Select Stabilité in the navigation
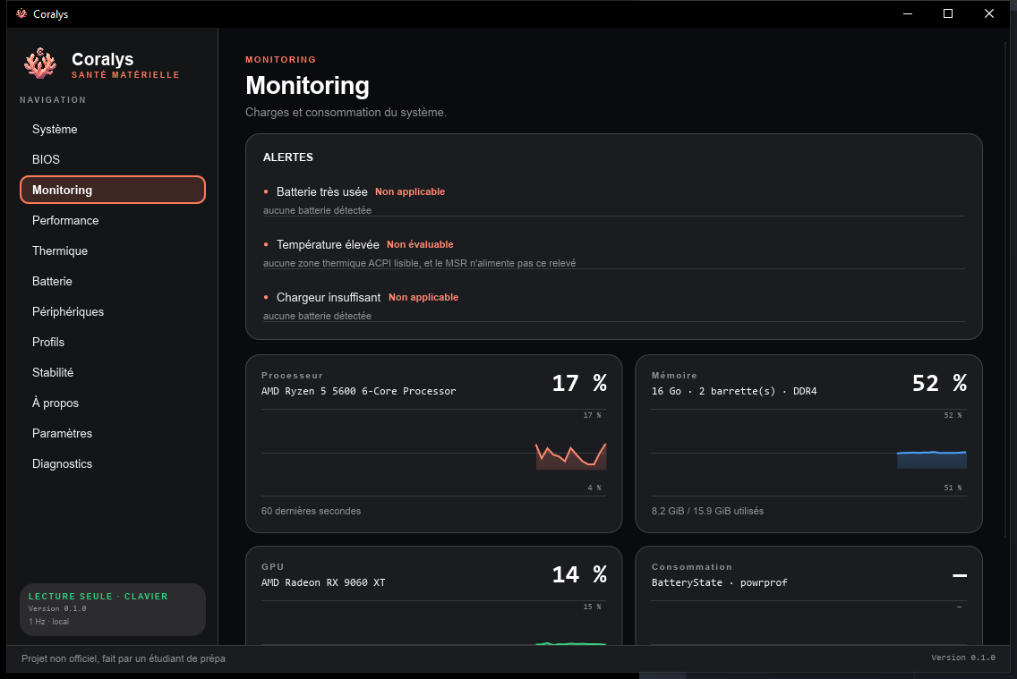Image resolution: width=1017 pixels, height=679 pixels. coord(113,372)
